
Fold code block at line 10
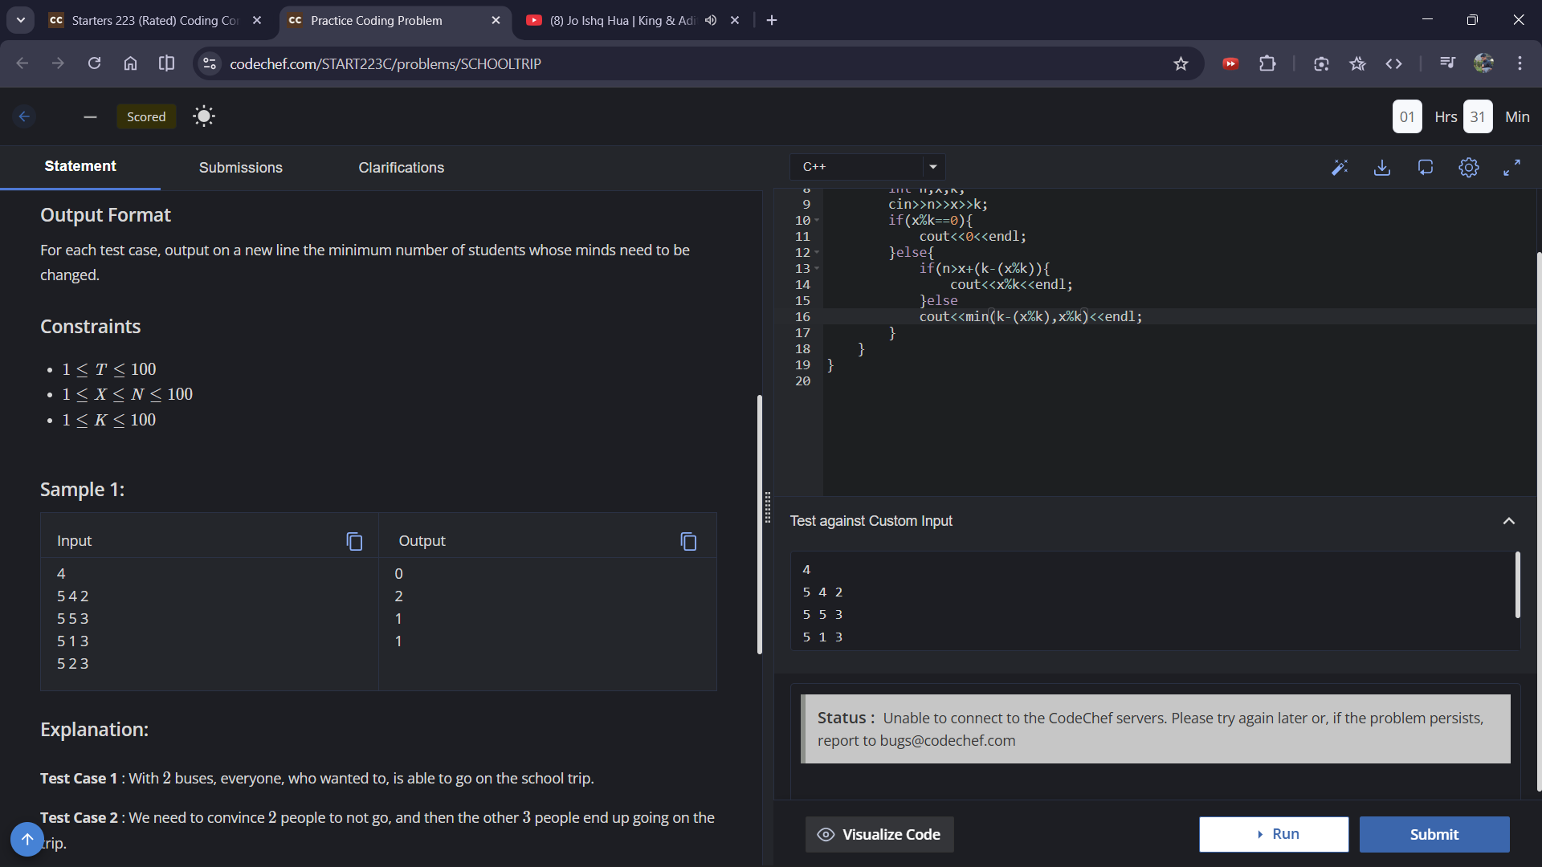[x=817, y=220]
